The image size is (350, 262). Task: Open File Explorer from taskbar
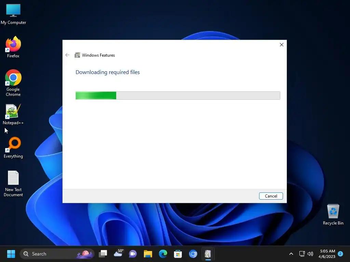pos(148,254)
